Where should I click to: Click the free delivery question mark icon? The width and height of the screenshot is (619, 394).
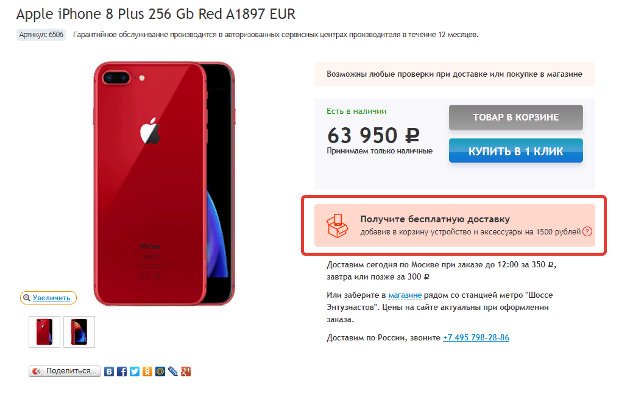(x=587, y=231)
